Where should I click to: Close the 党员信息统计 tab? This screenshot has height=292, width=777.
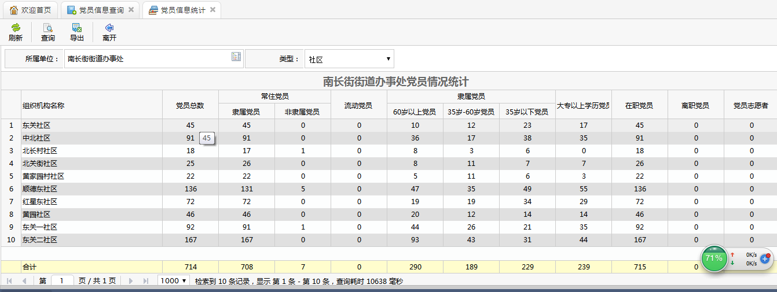(212, 10)
